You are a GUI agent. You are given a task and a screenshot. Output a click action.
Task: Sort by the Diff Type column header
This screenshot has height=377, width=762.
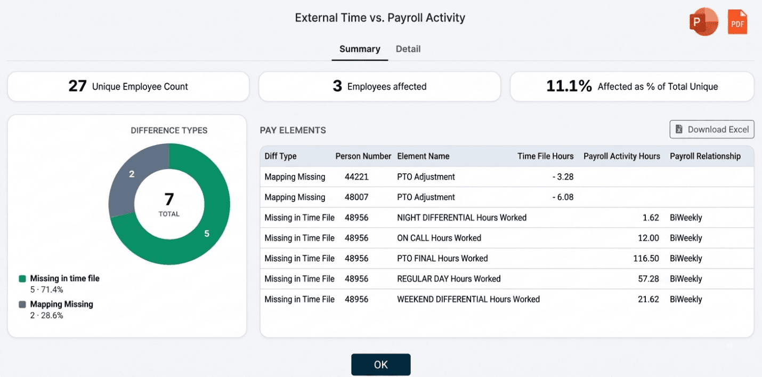click(281, 156)
